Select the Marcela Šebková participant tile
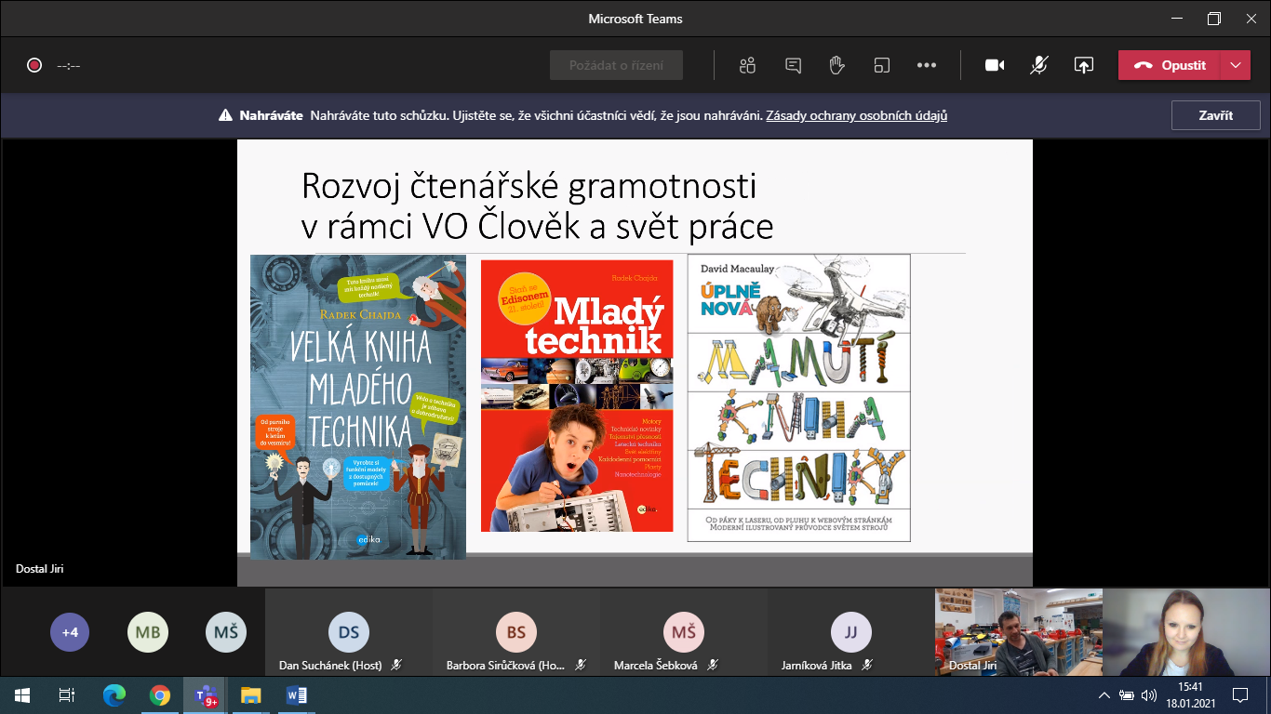This screenshot has height=714, width=1271. tap(683, 633)
